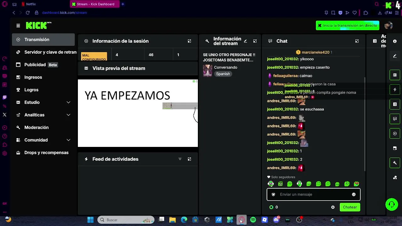
Task: Bookmark page with heart icon
Action: coord(355,13)
